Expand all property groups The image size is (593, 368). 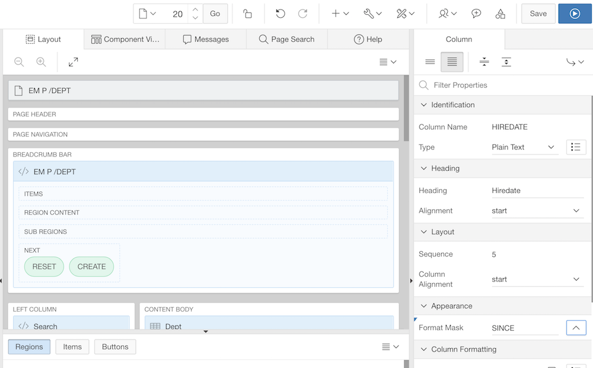506,62
